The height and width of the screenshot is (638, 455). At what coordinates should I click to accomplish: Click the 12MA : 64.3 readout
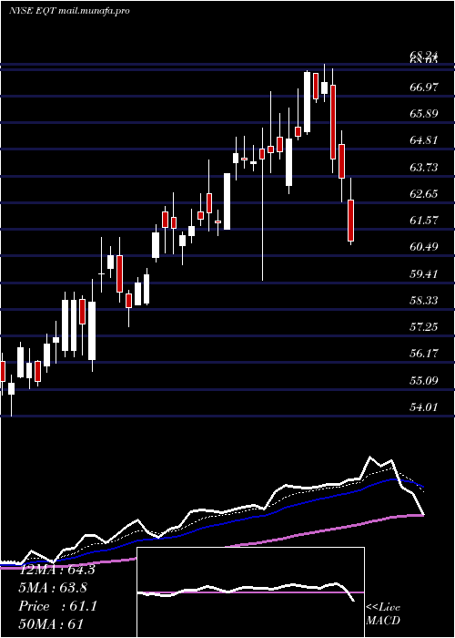click(56, 570)
